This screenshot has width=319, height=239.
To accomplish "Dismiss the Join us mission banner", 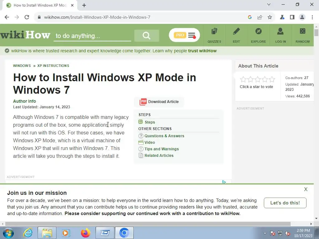I will 306,189.
